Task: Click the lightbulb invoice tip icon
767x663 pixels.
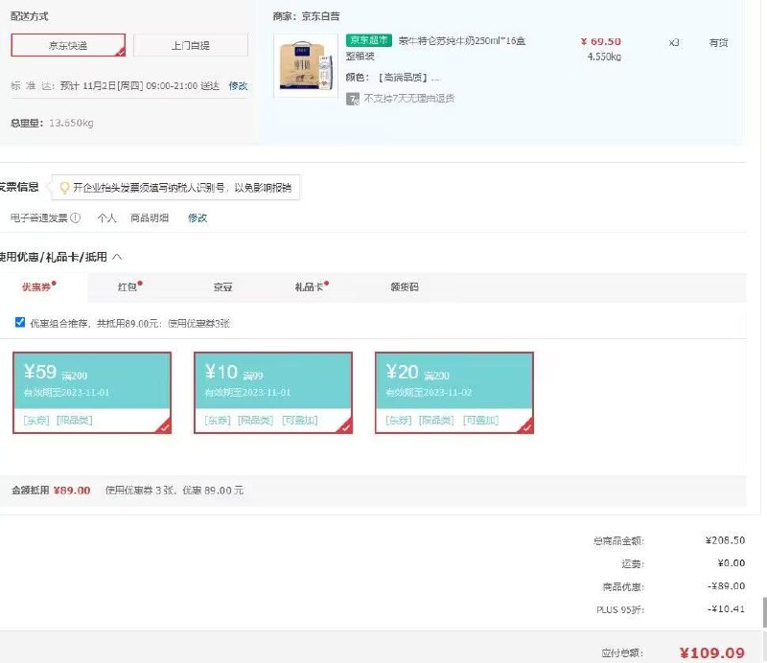Action: 64,188
